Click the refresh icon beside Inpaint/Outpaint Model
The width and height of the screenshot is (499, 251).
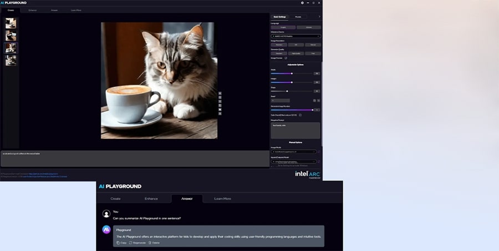(319, 162)
